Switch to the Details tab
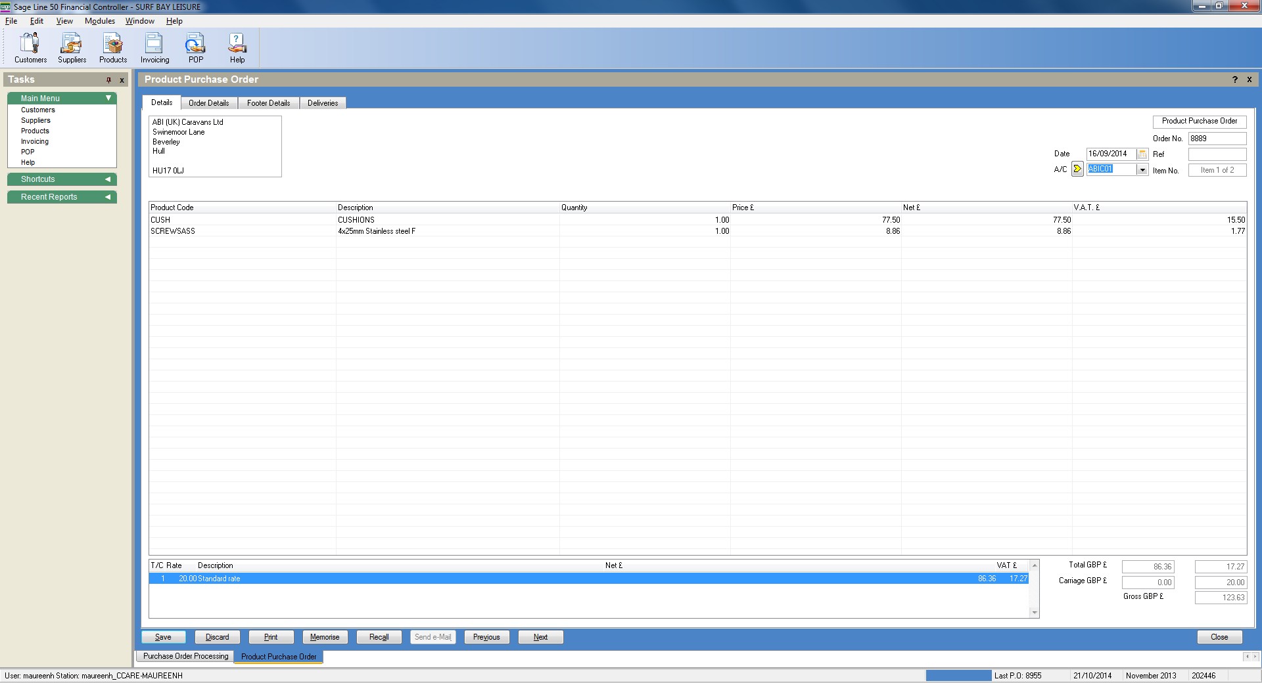Image resolution: width=1262 pixels, height=683 pixels. click(x=162, y=102)
